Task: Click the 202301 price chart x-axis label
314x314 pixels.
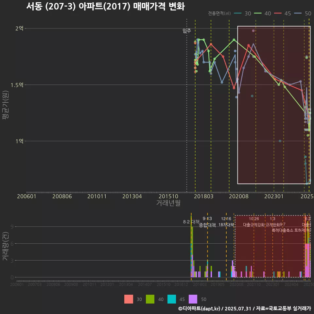Action: 274,196
